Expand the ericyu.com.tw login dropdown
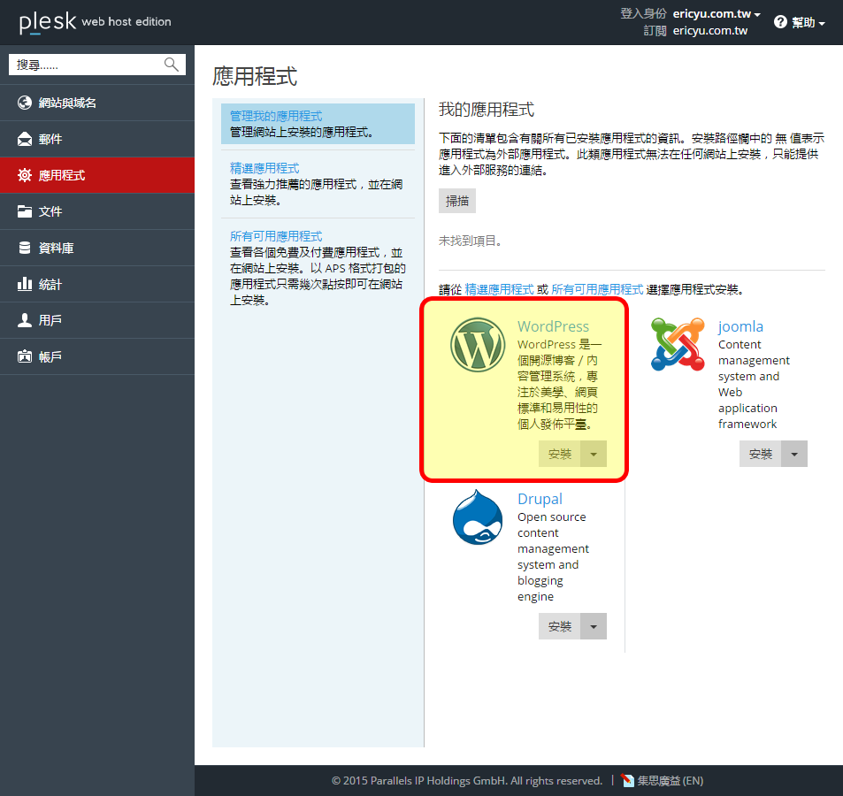This screenshot has width=843, height=796. click(x=717, y=14)
